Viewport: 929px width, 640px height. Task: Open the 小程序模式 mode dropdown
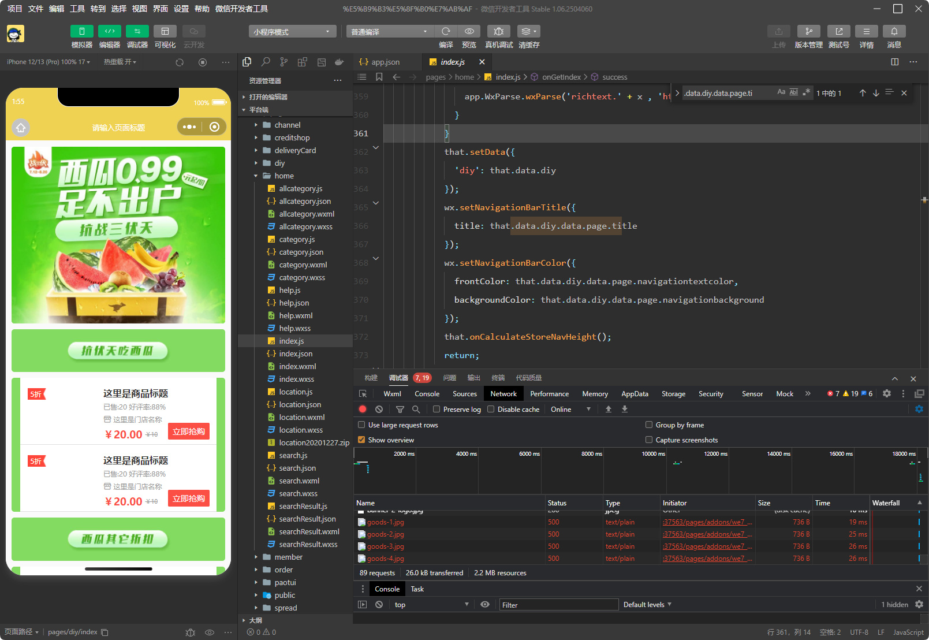(x=292, y=32)
